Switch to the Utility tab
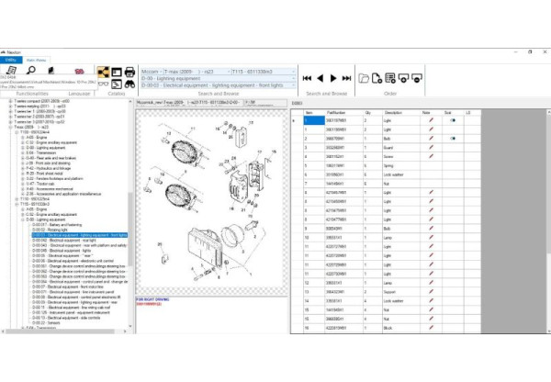The width and height of the screenshot is (551, 382). 10,59
